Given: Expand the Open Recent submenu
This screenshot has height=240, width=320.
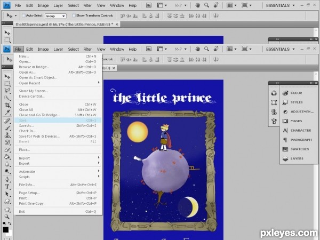Looking at the screenshot, I should click(58, 83).
